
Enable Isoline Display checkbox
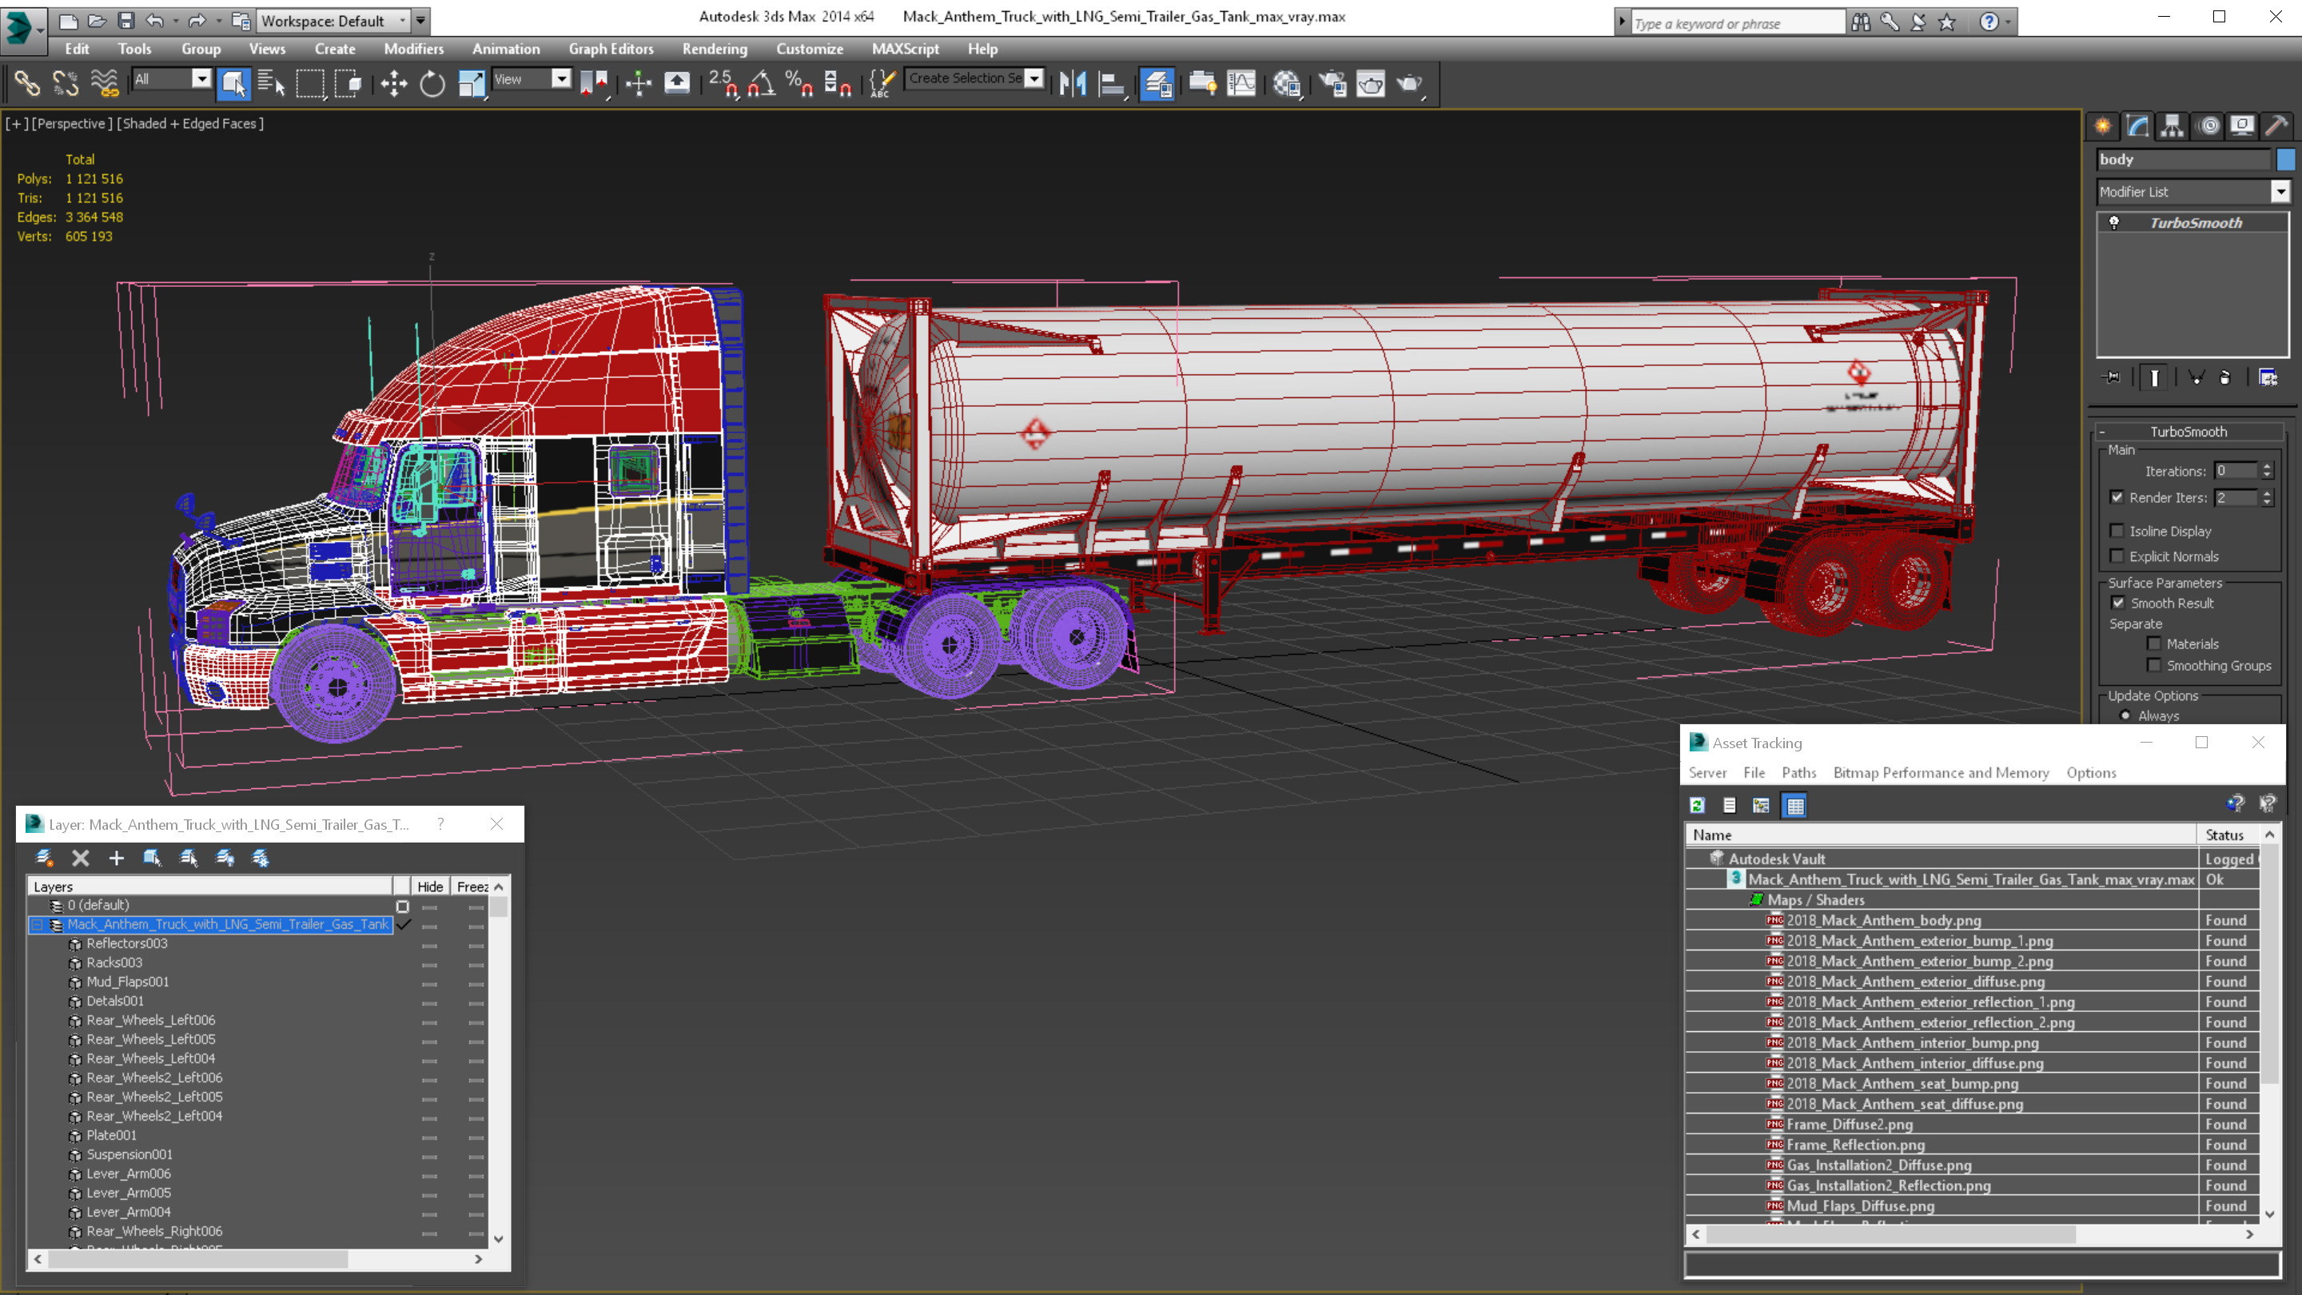2117,531
